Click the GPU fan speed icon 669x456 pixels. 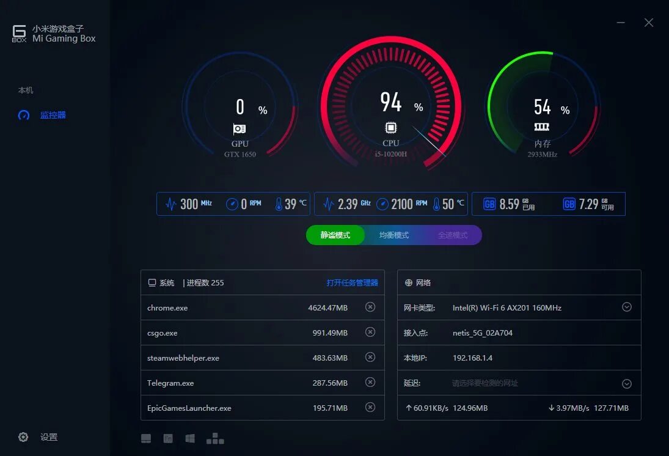pyautogui.click(x=232, y=204)
